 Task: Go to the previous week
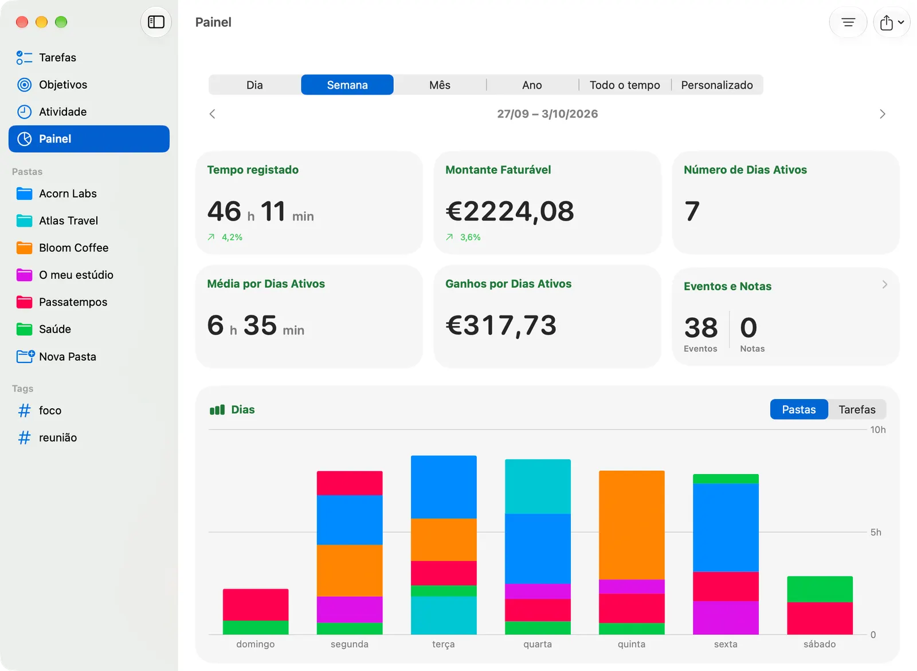tap(213, 114)
